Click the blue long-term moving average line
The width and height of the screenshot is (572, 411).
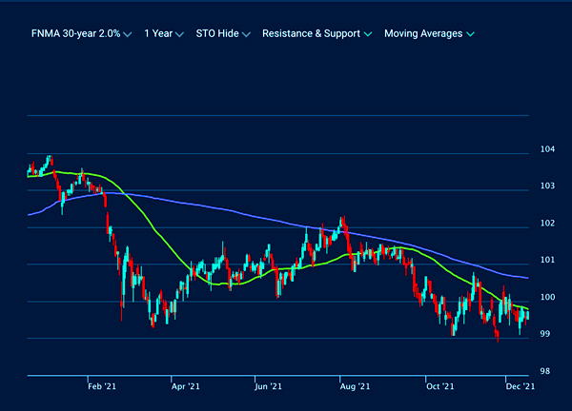[238, 209]
